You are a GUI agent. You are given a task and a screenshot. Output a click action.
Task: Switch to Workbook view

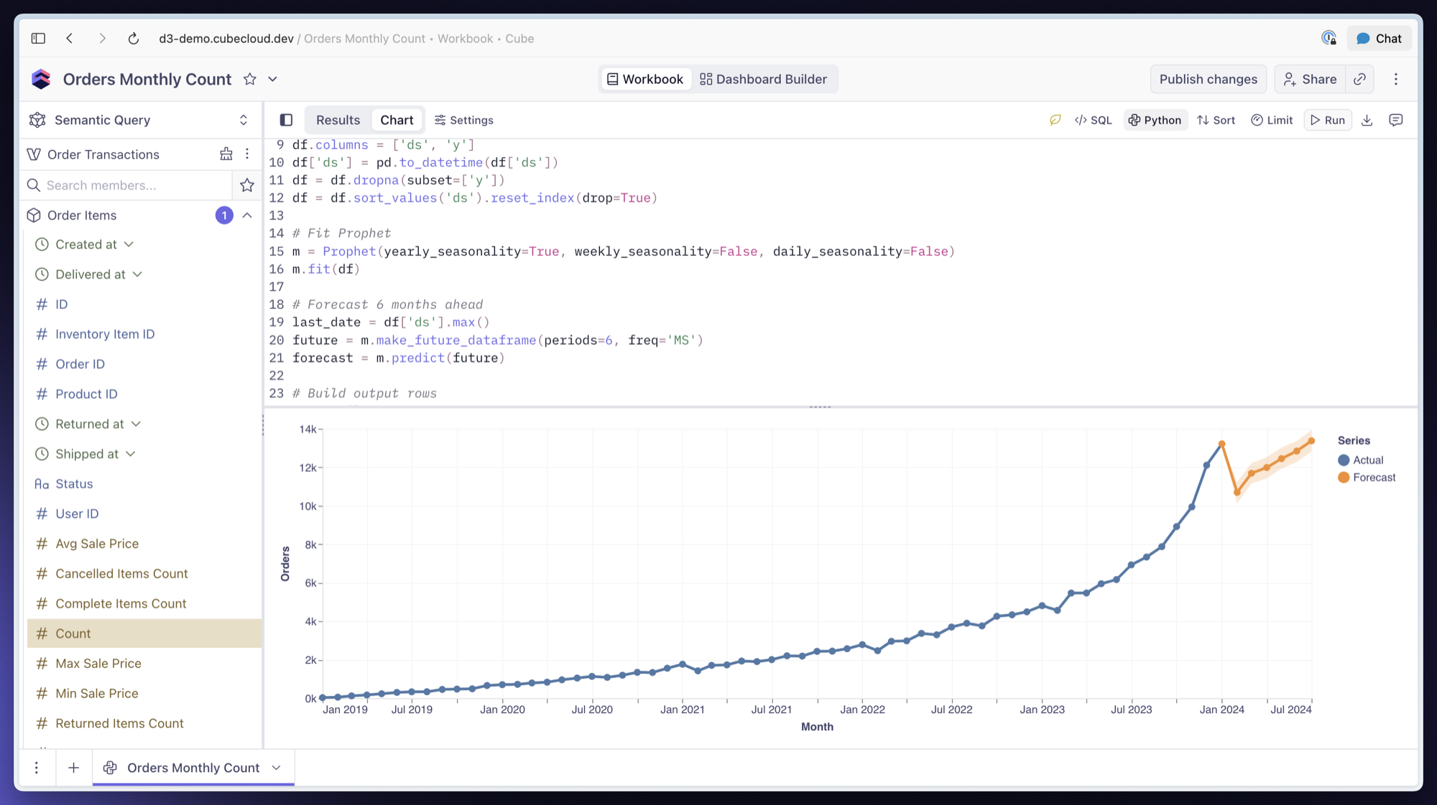click(645, 79)
